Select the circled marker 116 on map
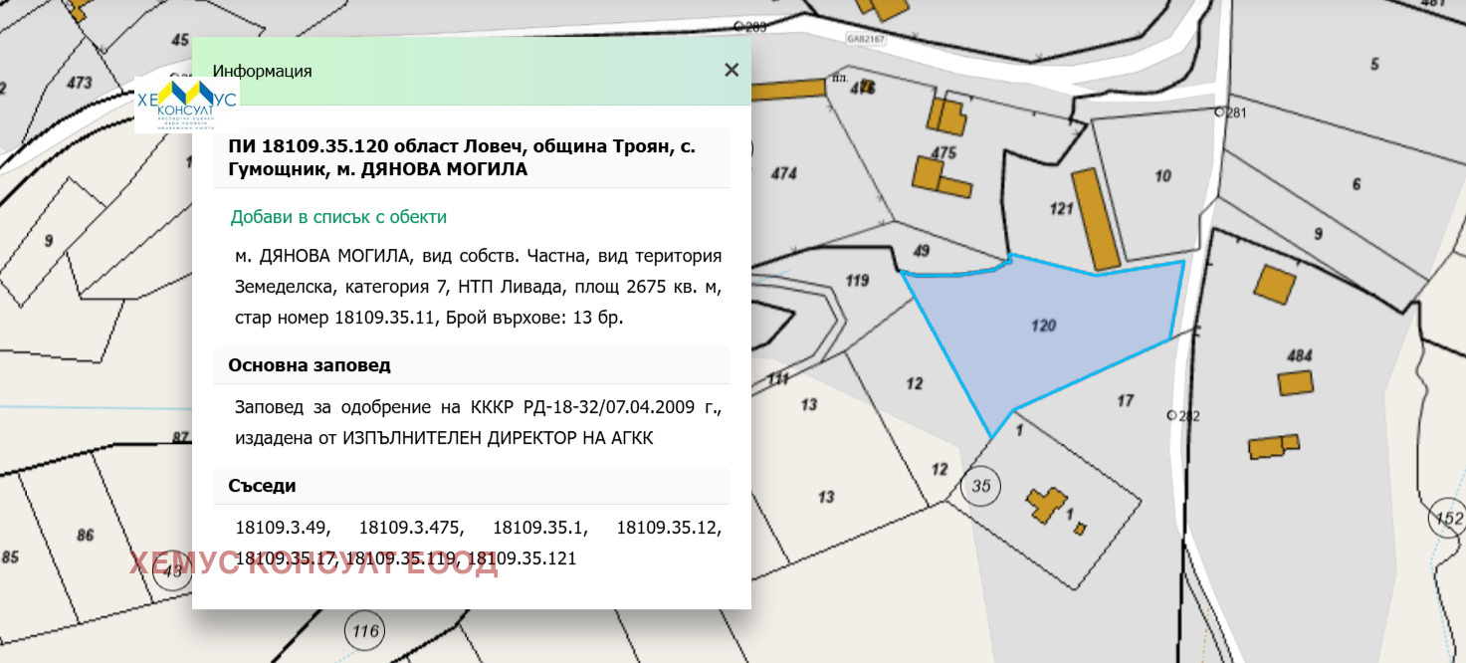Viewport: 1466px width, 663px height. (365, 629)
